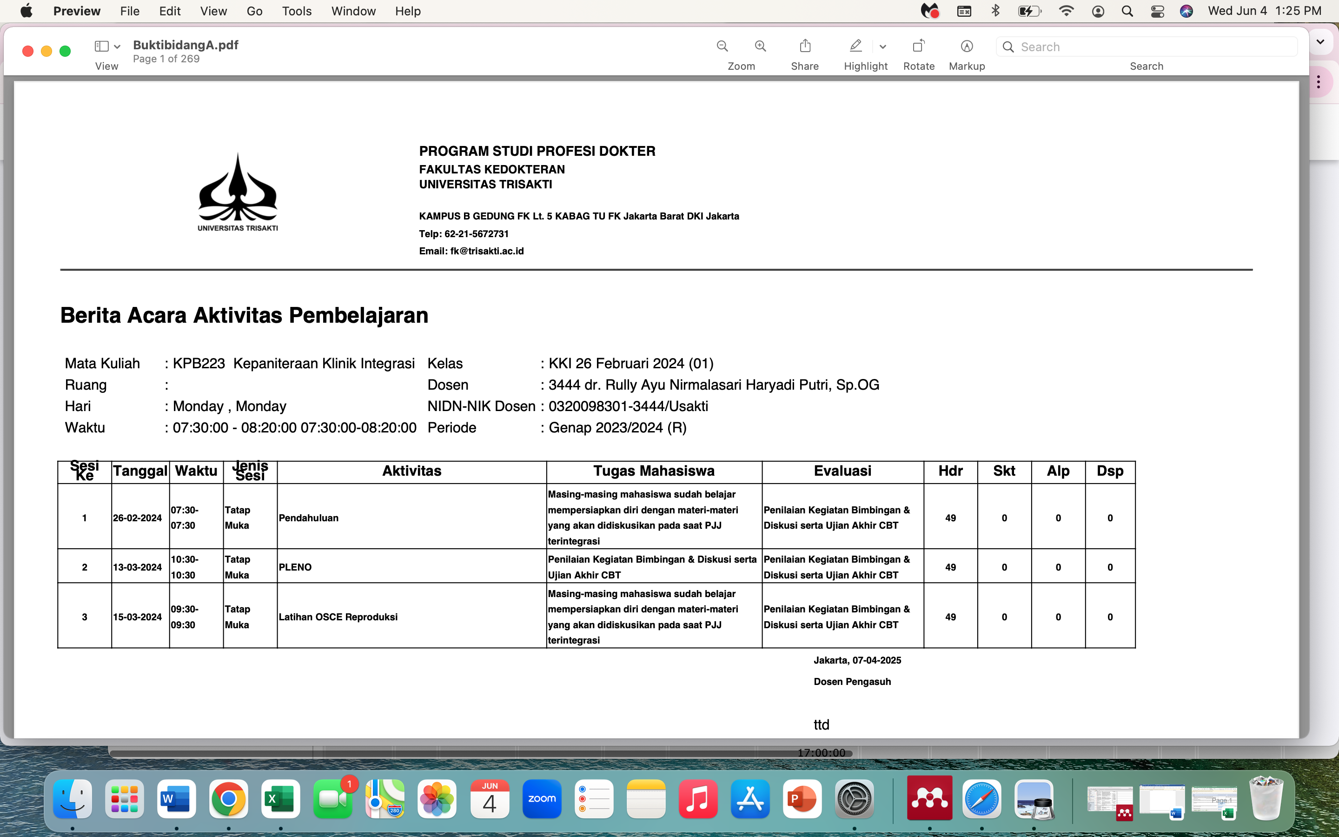Image resolution: width=1339 pixels, height=837 pixels.
Task: Click the Search field in Preview toolbar
Action: click(1147, 47)
